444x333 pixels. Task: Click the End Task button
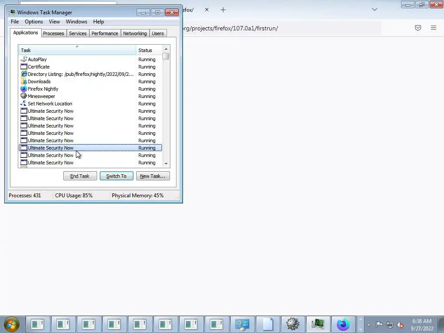tap(80, 176)
